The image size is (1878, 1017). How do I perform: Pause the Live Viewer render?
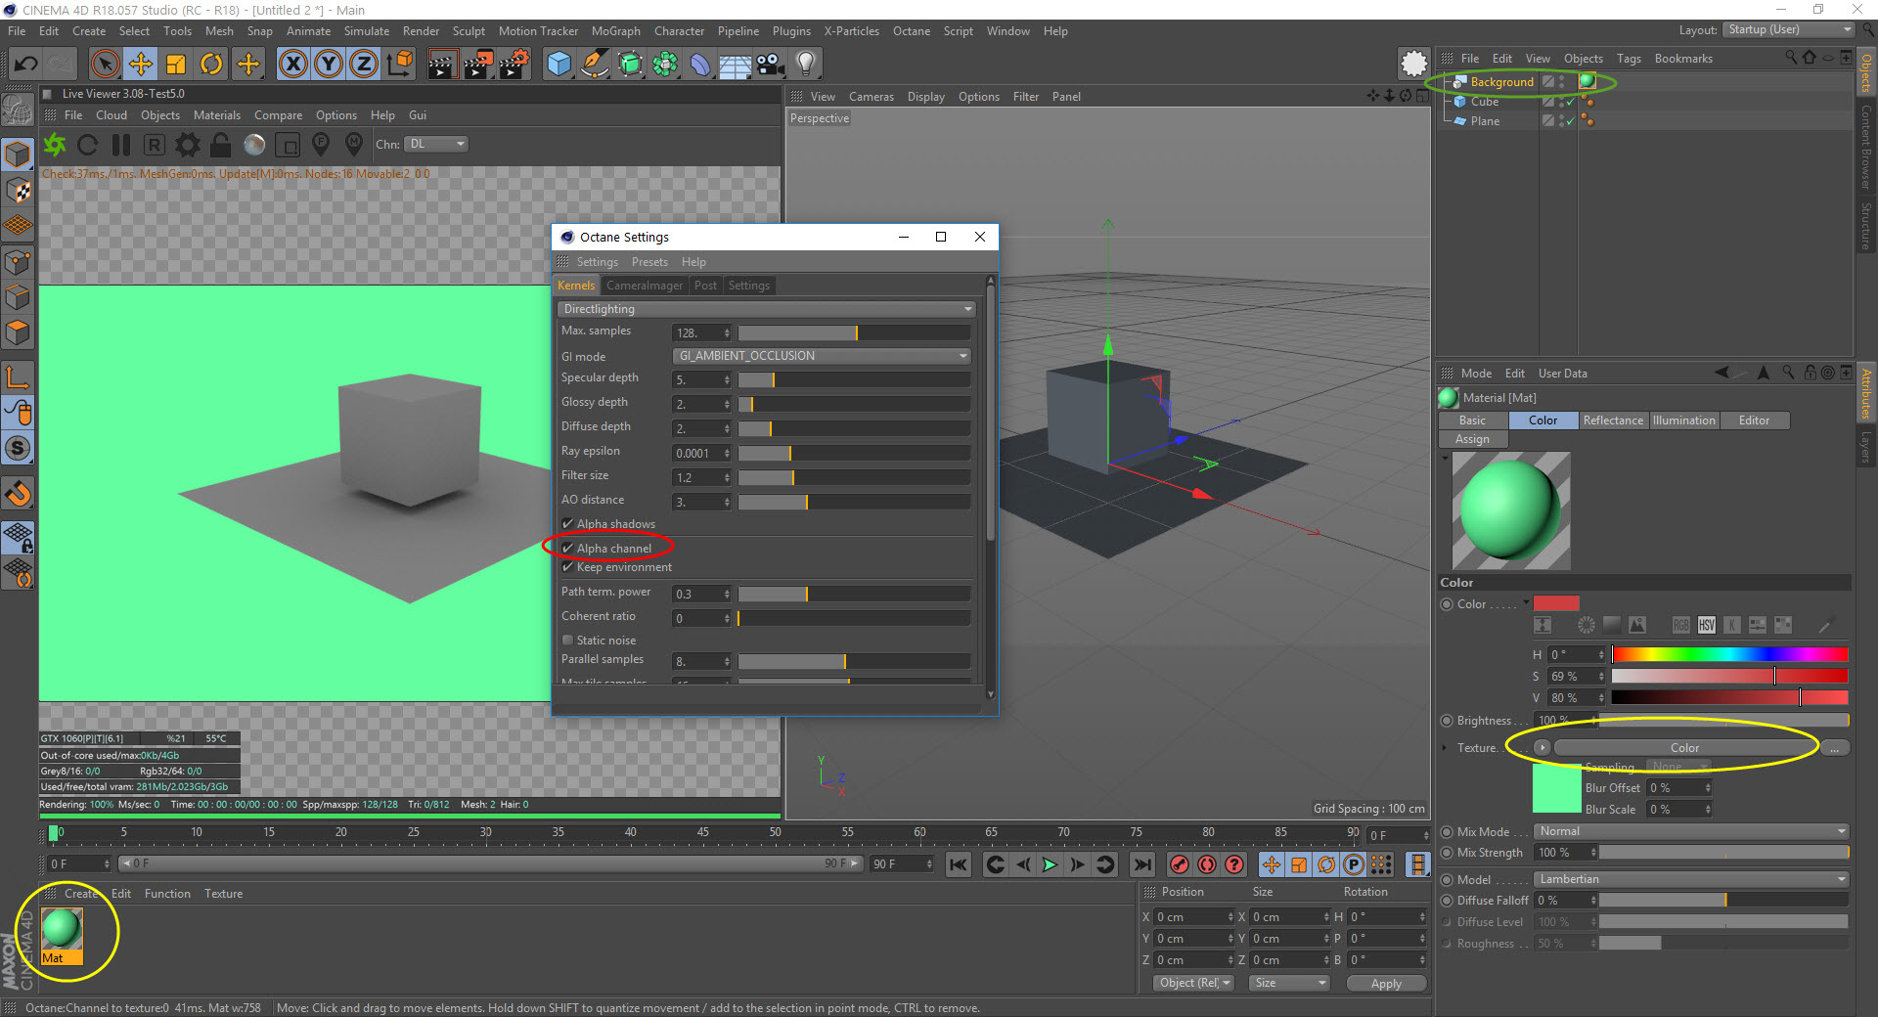(x=121, y=145)
